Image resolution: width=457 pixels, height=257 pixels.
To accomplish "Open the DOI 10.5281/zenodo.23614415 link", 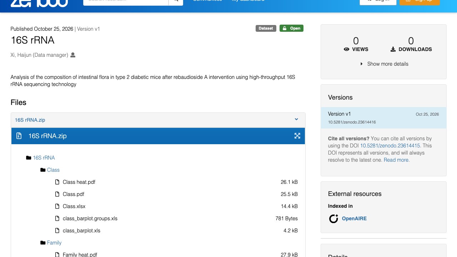I will (x=390, y=146).
